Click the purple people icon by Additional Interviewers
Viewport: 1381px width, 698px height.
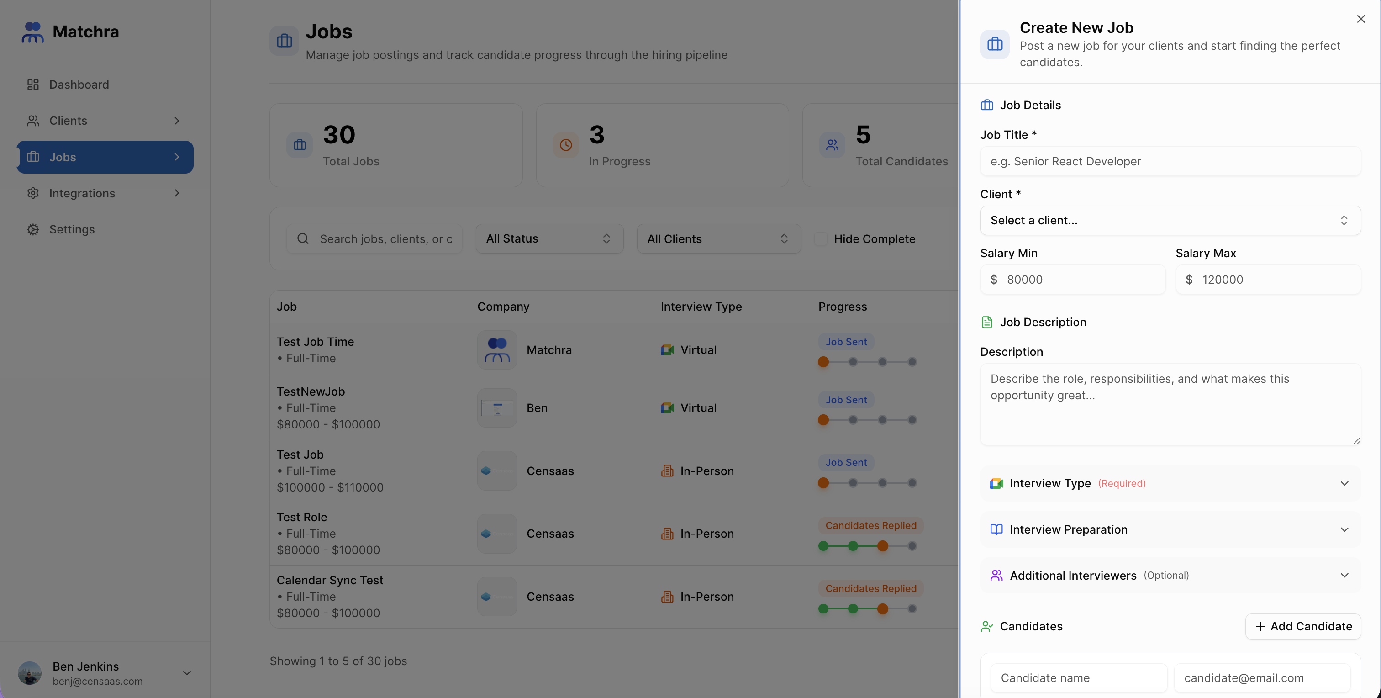(996, 575)
